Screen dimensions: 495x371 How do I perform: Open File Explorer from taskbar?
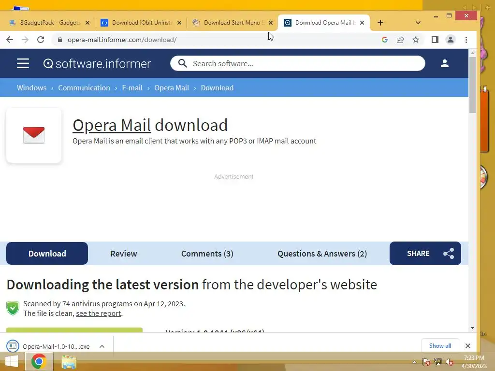pos(69,362)
